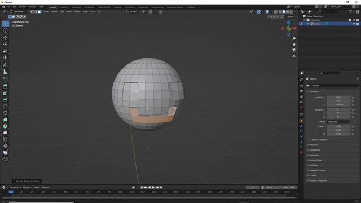This screenshot has width=361, height=203.
Task: Hide the Sphere object in outliner
Action: coord(354,24)
